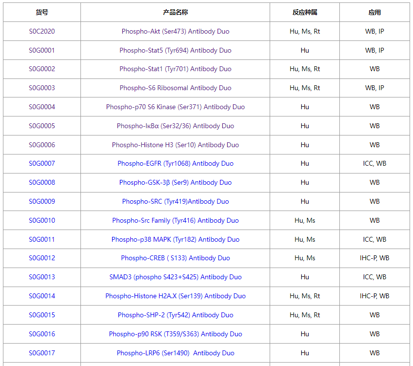Open Phospho-EGFR (Tyr1068) Antibody Duo link
This screenshot has height=366, width=413.
click(175, 163)
